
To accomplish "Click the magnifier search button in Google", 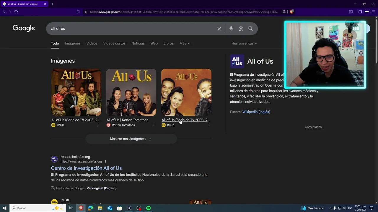I will tap(250, 29).
